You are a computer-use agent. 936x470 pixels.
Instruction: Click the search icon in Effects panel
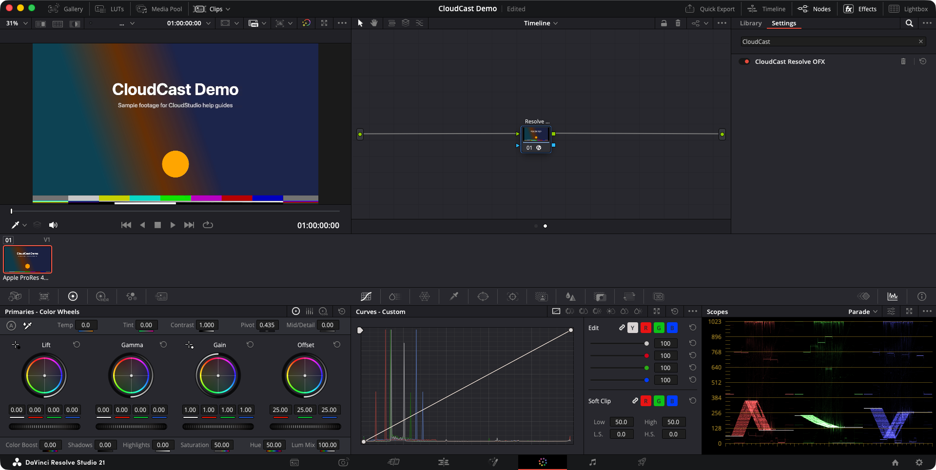point(909,23)
